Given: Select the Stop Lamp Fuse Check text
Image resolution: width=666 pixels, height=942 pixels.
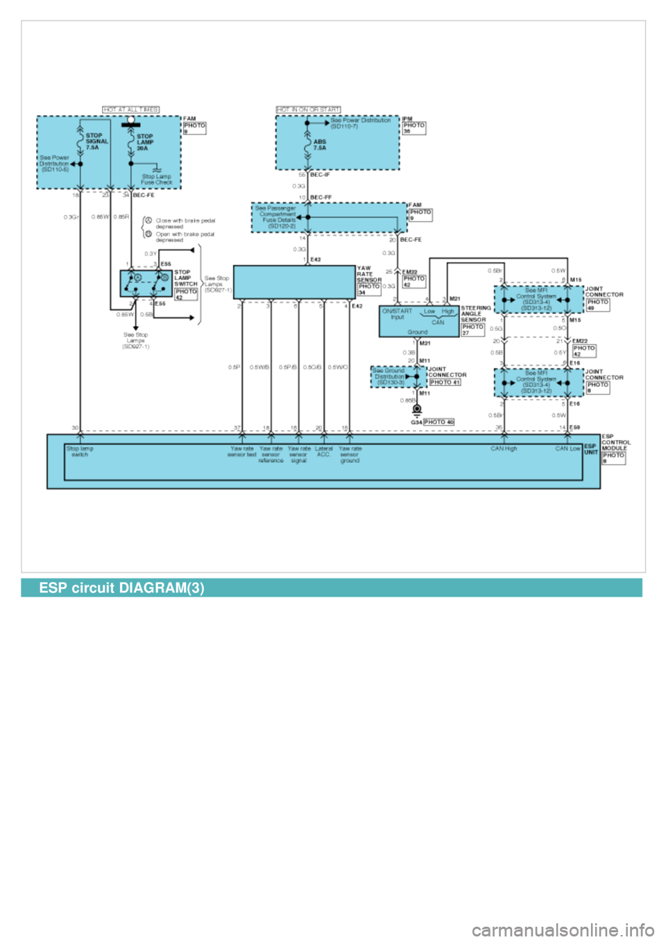Looking at the screenshot, I should (157, 179).
